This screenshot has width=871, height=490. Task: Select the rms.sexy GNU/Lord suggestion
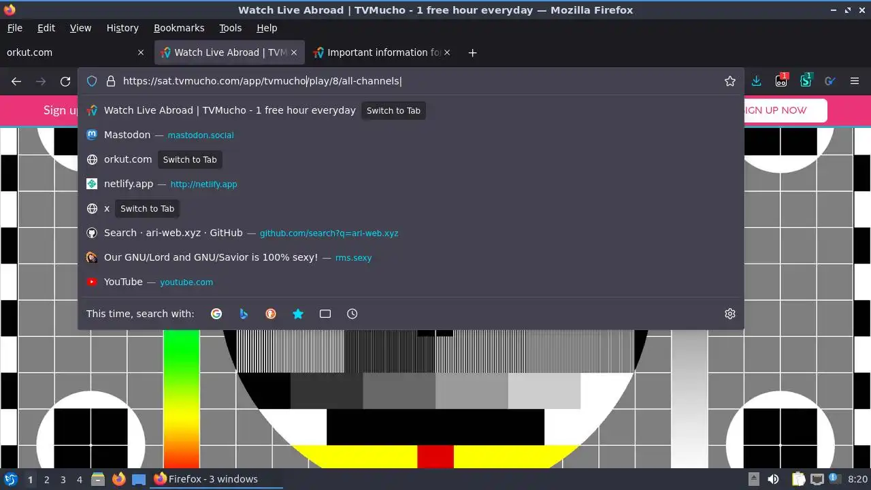pyautogui.click(x=411, y=257)
